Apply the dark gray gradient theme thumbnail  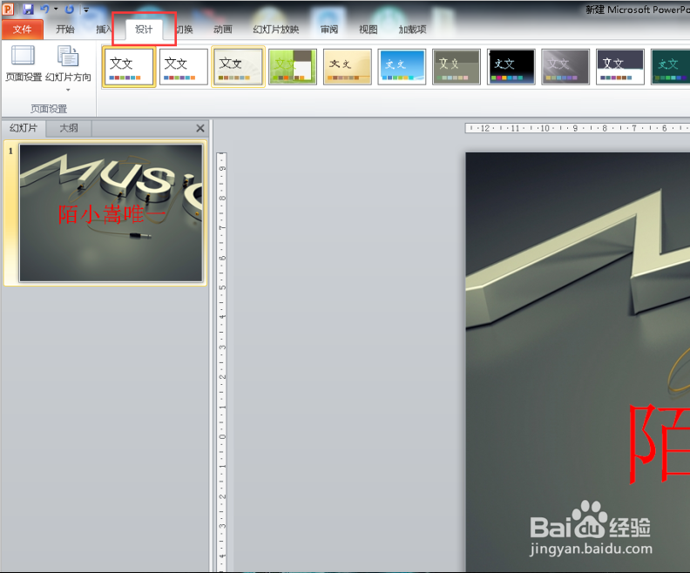pyautogui.click(x=565, y=67)
